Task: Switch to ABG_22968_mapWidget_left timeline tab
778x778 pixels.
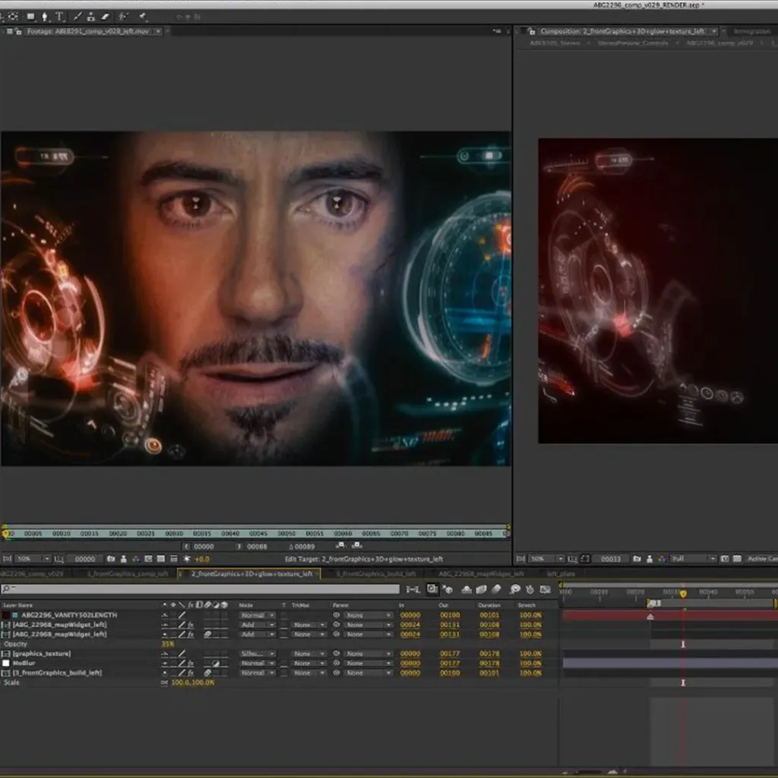Action: click(481, 574)
